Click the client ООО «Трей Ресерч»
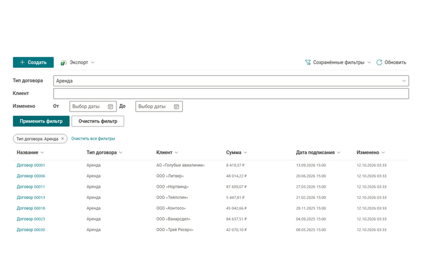The width and height of the screenshot is (421, 280). 175,230
